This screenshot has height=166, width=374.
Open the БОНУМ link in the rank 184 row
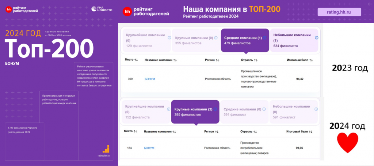(x=149, y=148)
